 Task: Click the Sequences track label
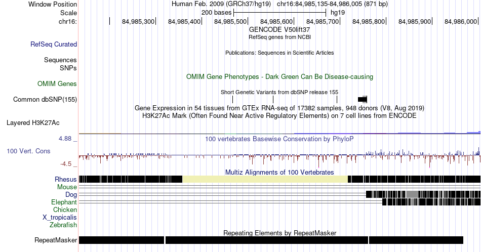pos(60,60)
